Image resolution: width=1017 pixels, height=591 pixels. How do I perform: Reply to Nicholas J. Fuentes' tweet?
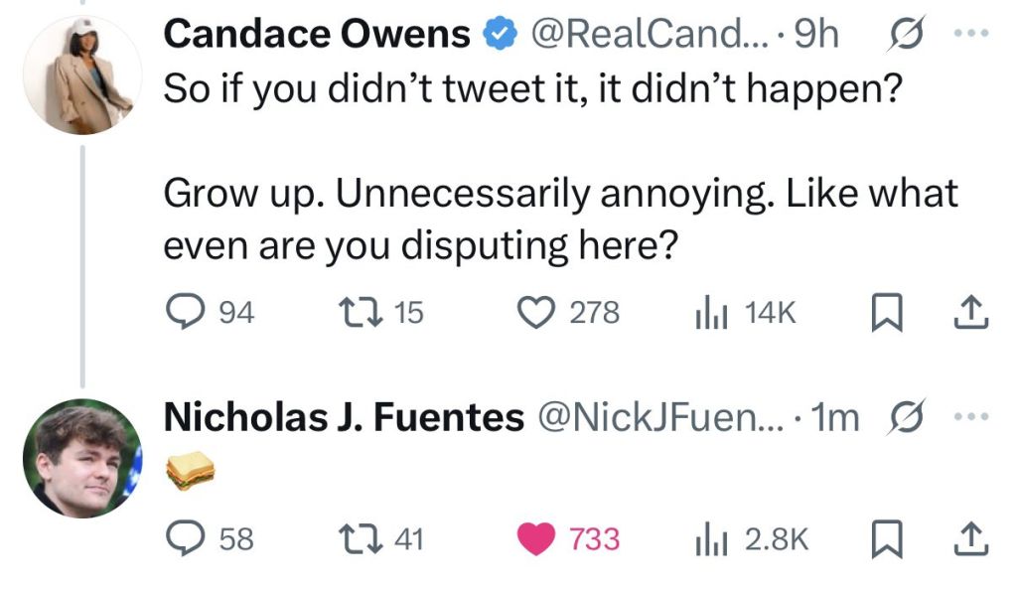[x=182, y=539]
